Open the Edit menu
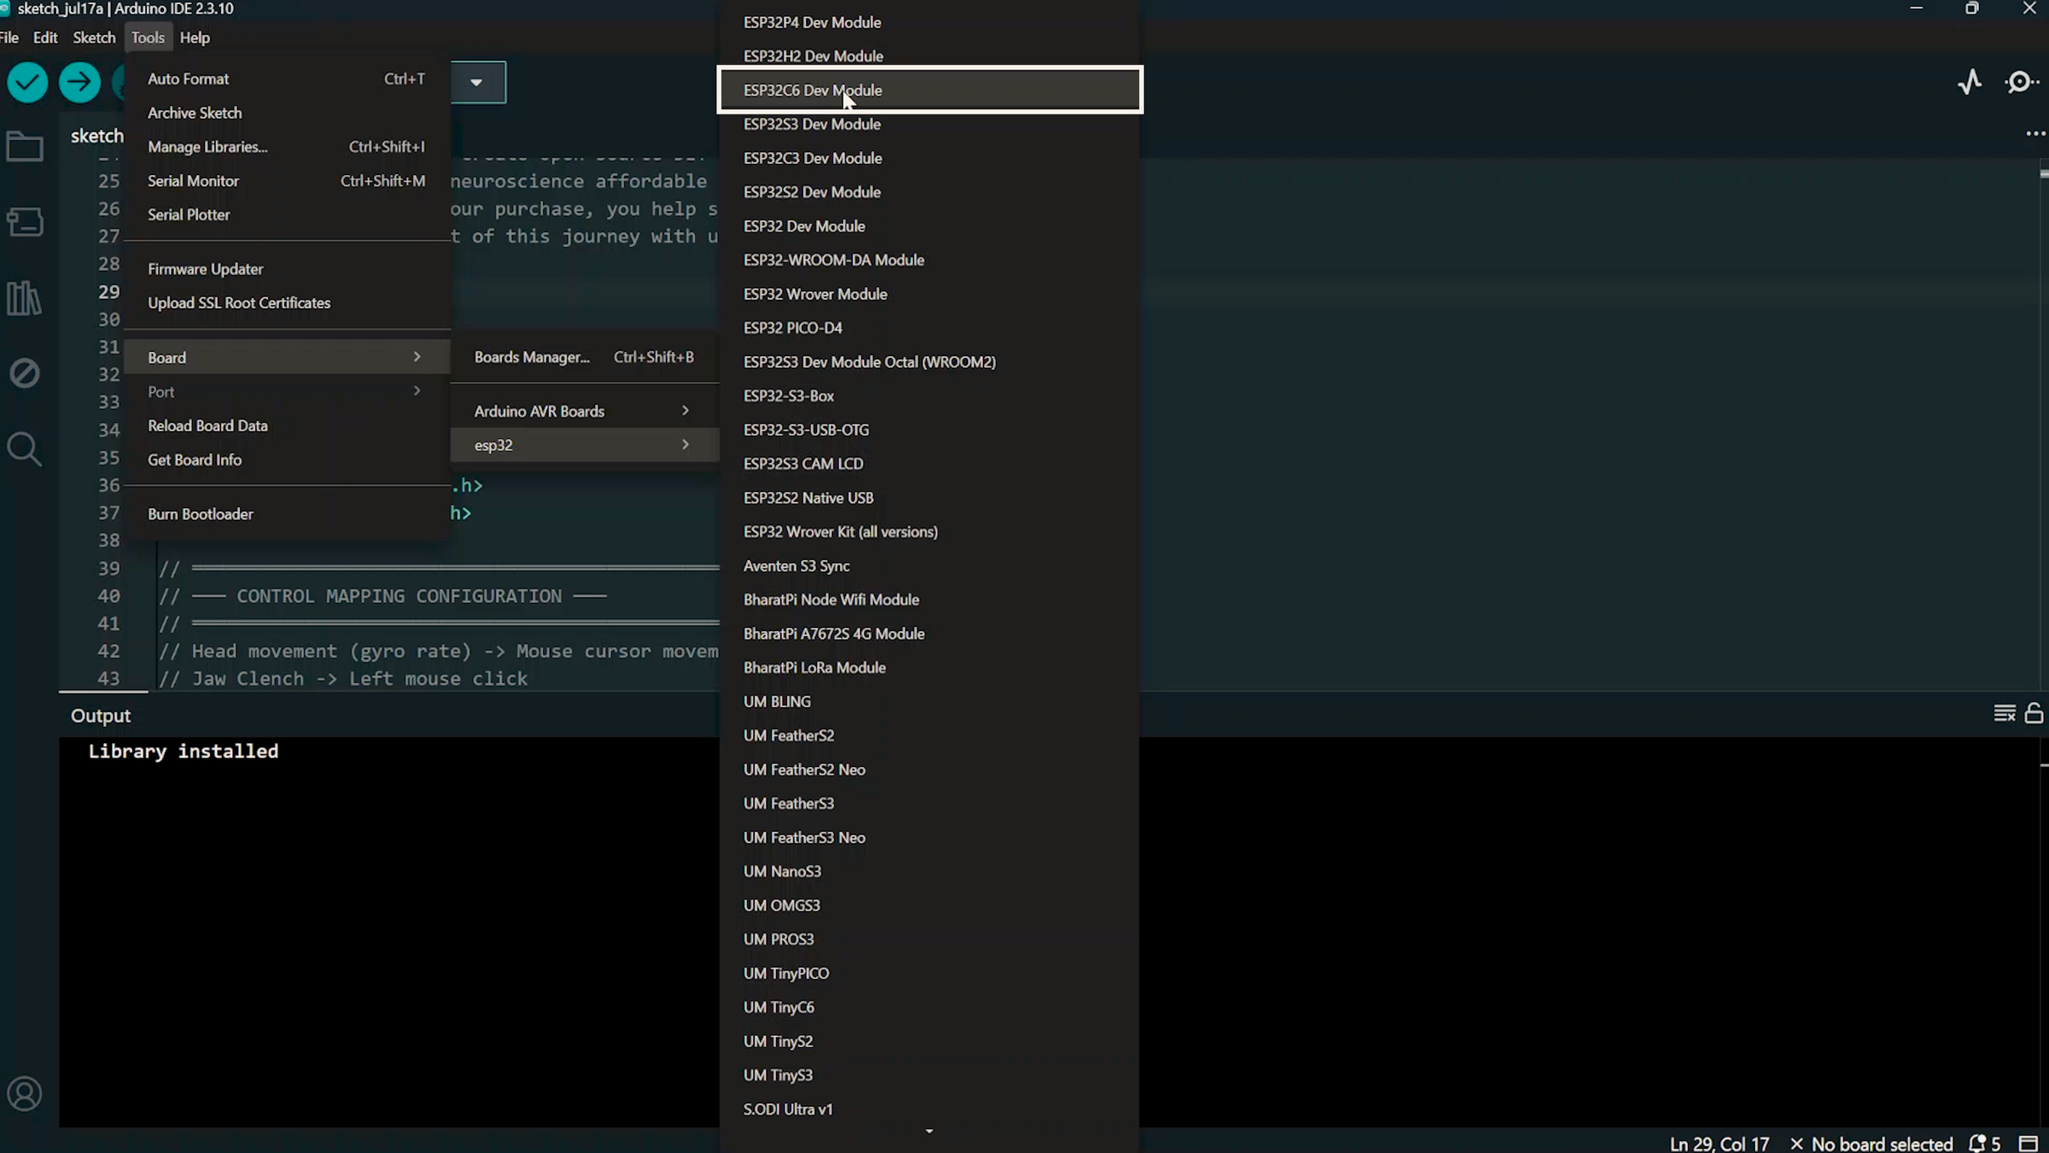This screenshot has width=2049, height=1153. click(x=45, y=38)
